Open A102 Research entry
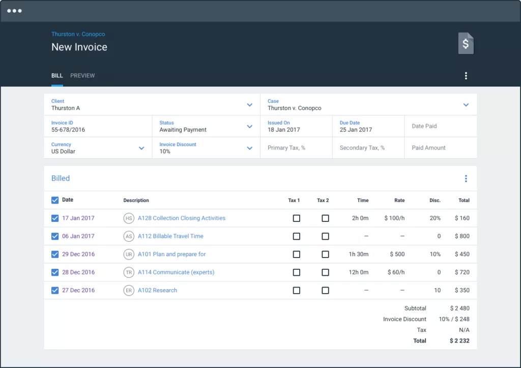 [158, 290]
